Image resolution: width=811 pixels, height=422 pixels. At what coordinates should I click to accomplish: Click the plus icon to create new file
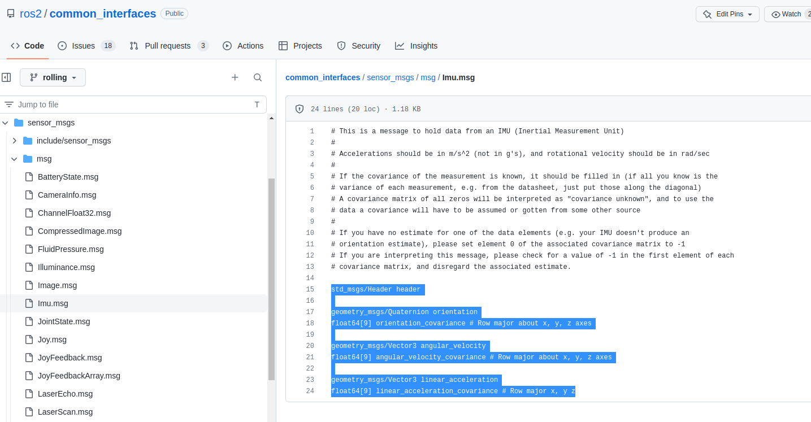(235, 77)
